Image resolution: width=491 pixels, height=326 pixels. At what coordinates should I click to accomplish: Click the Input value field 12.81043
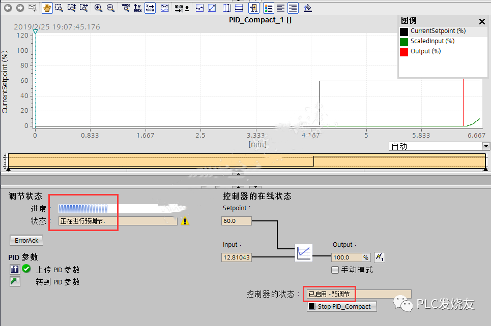pyautogui.click(x=237, y=257)
